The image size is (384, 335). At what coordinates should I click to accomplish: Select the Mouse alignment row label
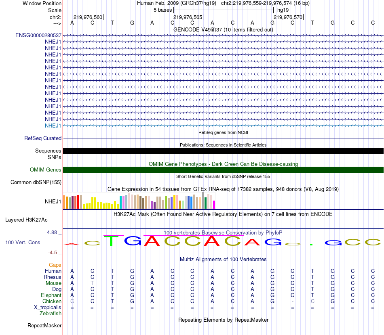click(x=53, y=283)
